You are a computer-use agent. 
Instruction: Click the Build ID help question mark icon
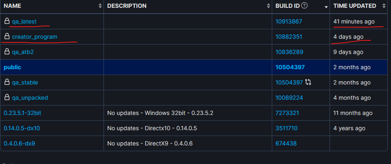tap(304, 5)
